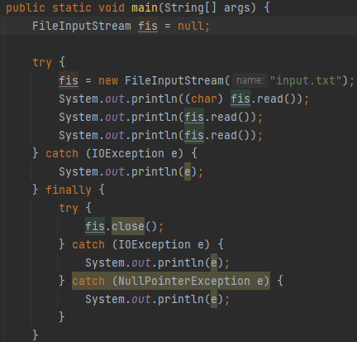Click 'IOException' in the nested catch clause
This screenshot has width=357, height=342.
tap(155, 244)
